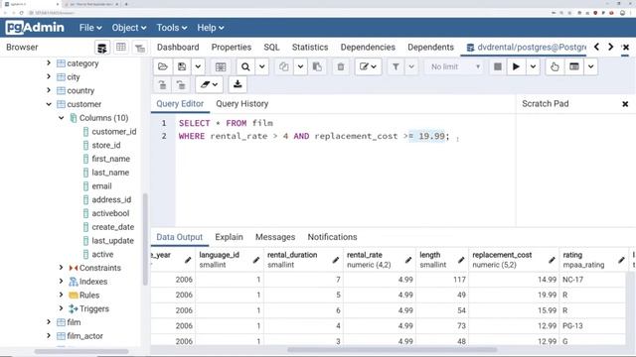Expand the city table node
This screenshot has height=357, width=636.
pos(49,76)
